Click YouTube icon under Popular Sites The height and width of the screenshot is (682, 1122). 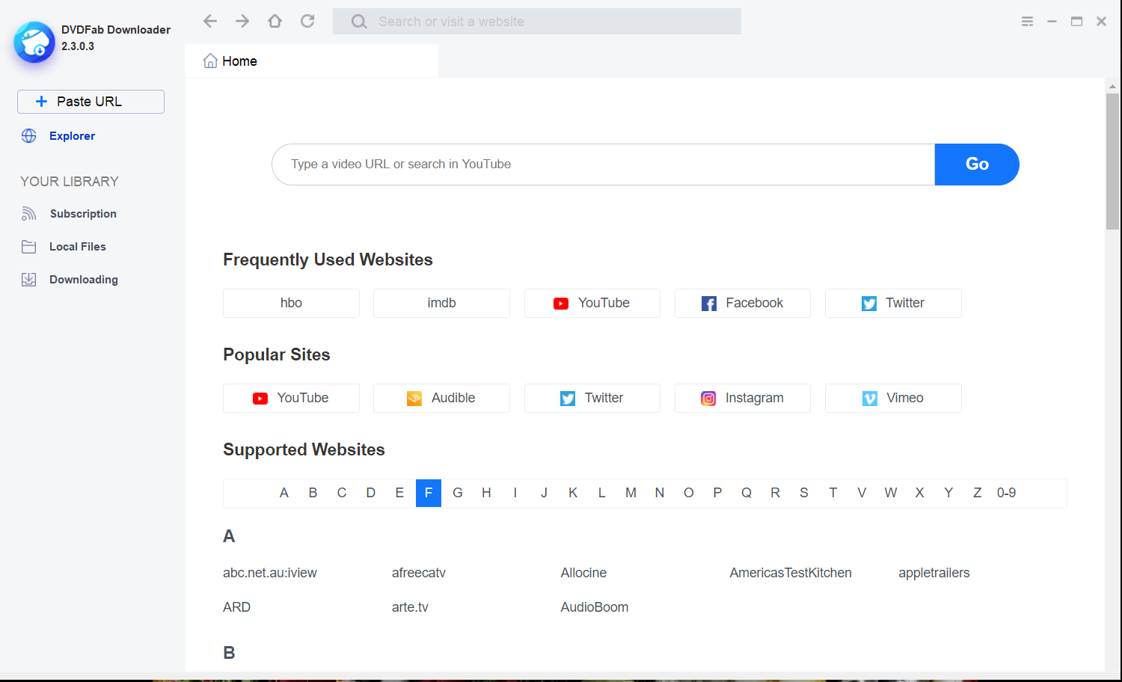[x=260, y=399]
